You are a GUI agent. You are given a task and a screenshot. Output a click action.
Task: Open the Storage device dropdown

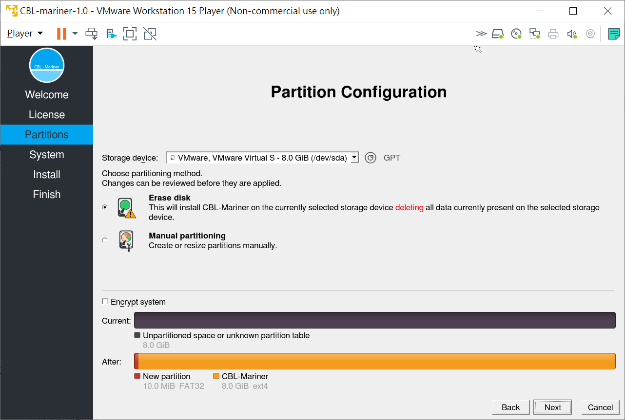click(x=263, y=158)
